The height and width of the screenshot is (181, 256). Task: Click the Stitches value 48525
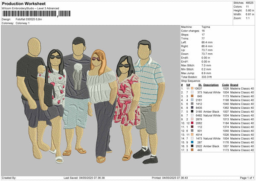coord(250,2)
